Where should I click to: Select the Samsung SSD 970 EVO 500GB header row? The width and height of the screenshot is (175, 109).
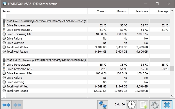(x=86, y=60)
